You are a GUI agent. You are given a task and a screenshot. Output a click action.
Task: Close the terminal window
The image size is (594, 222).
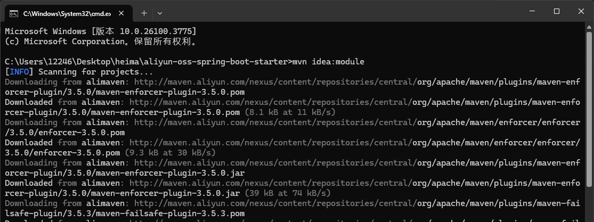coord(581,11)
